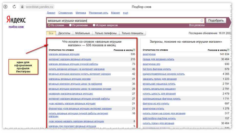Open "магазин вязаных игрушек" query link
This screenshot has height=133, width=236.
pyautogui.click(x=64, y=54)
